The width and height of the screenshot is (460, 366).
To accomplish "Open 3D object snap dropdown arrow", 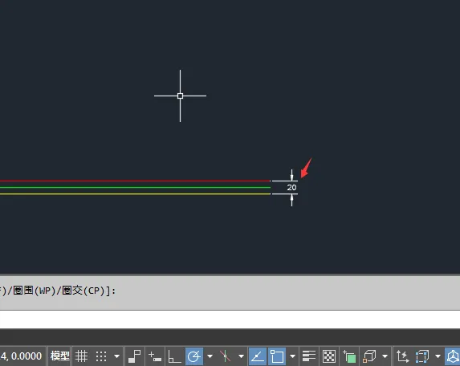I will 385,356.
